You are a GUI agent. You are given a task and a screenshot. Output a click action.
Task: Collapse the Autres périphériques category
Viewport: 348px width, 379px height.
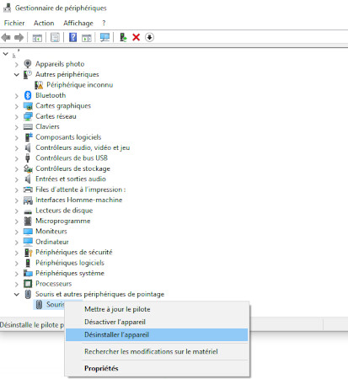tap(17, 75)
